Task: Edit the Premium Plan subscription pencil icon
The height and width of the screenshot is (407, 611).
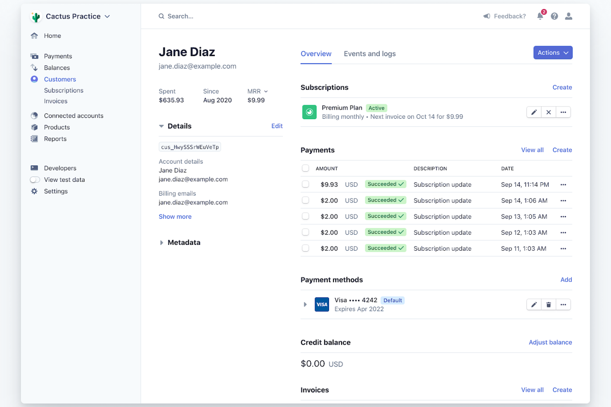Action: click(x=534, y=112)
